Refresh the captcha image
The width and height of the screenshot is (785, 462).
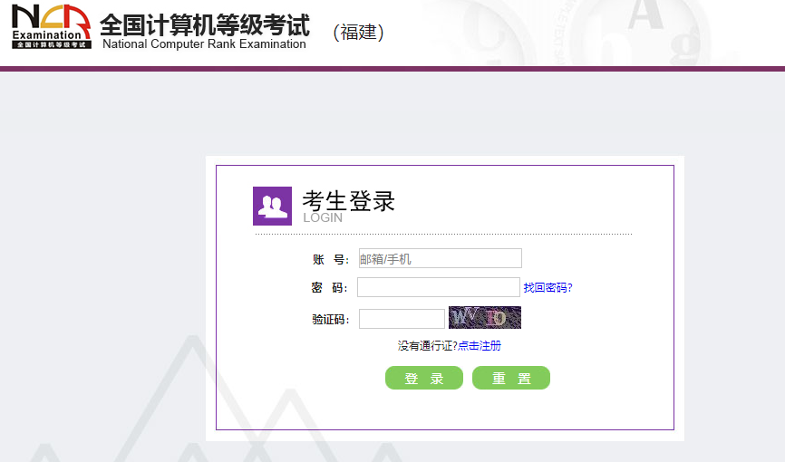[x=485, y=317]
